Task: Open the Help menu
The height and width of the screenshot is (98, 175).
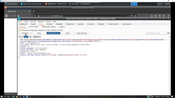Action: [x=54, y=22]
